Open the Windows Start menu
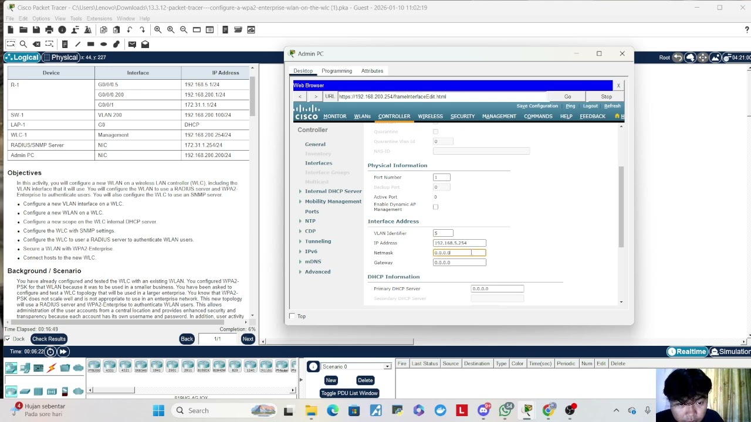 click(158, 411)
